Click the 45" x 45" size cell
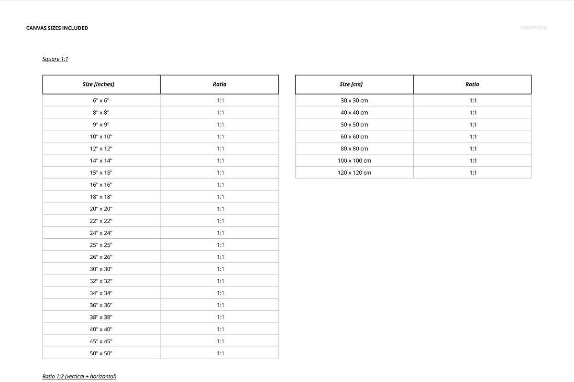 pyautogui.click(x=101, y=341)
